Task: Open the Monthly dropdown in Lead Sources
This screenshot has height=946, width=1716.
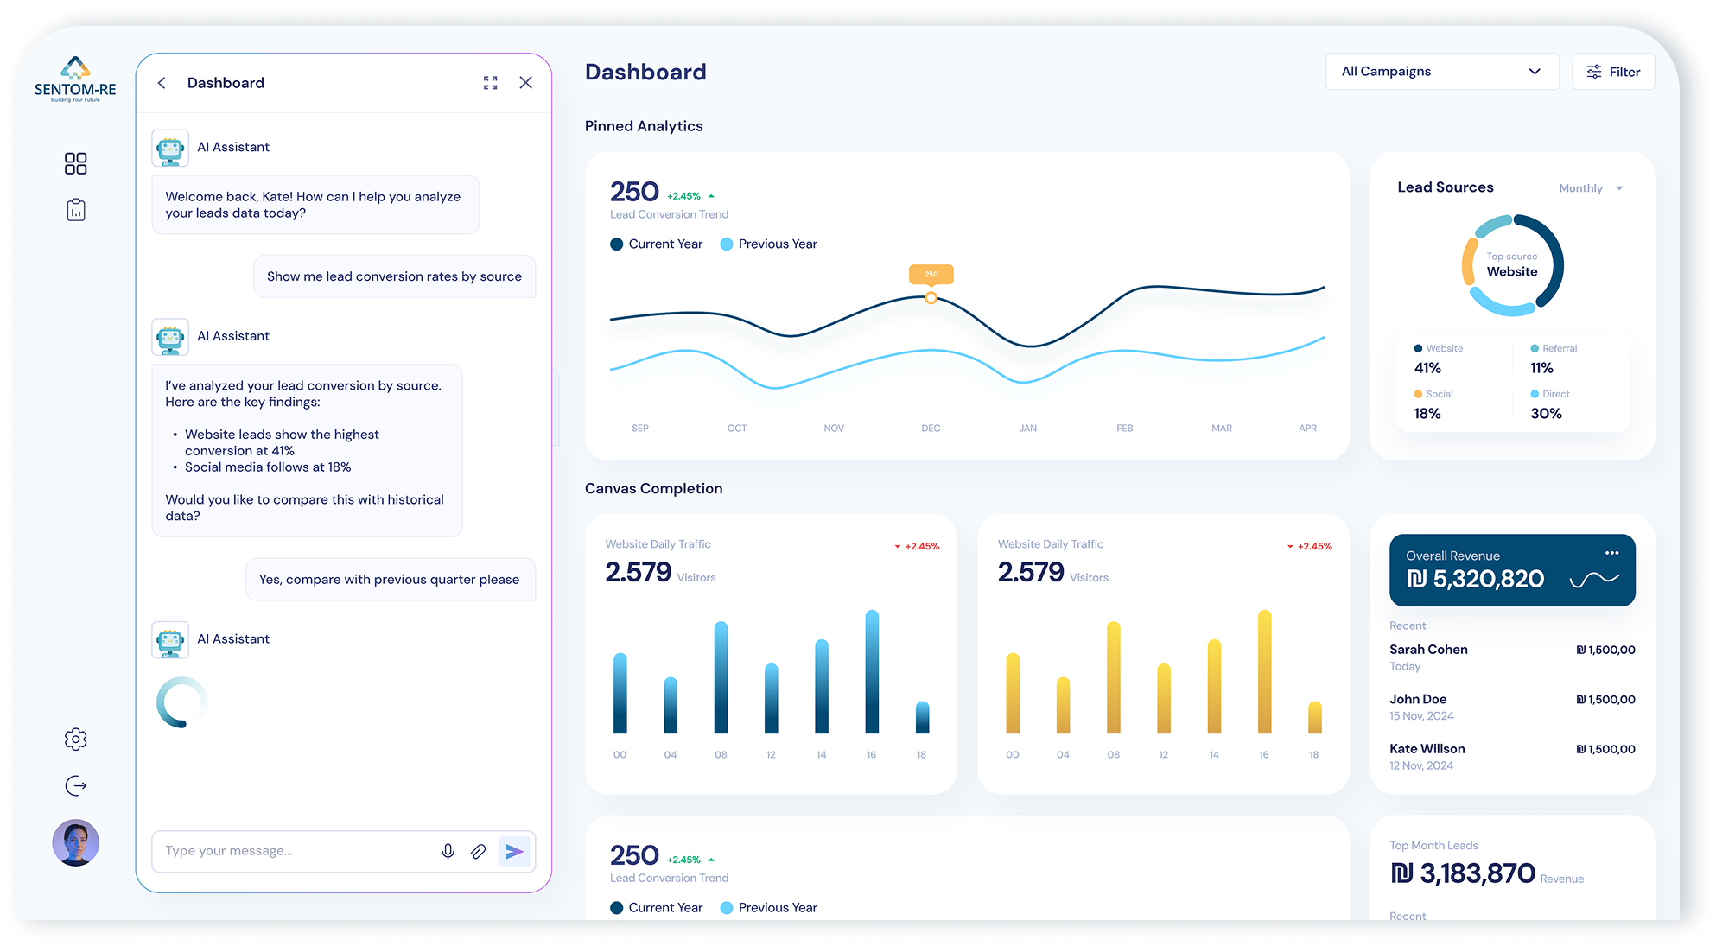Action: tap(1591, 188)
